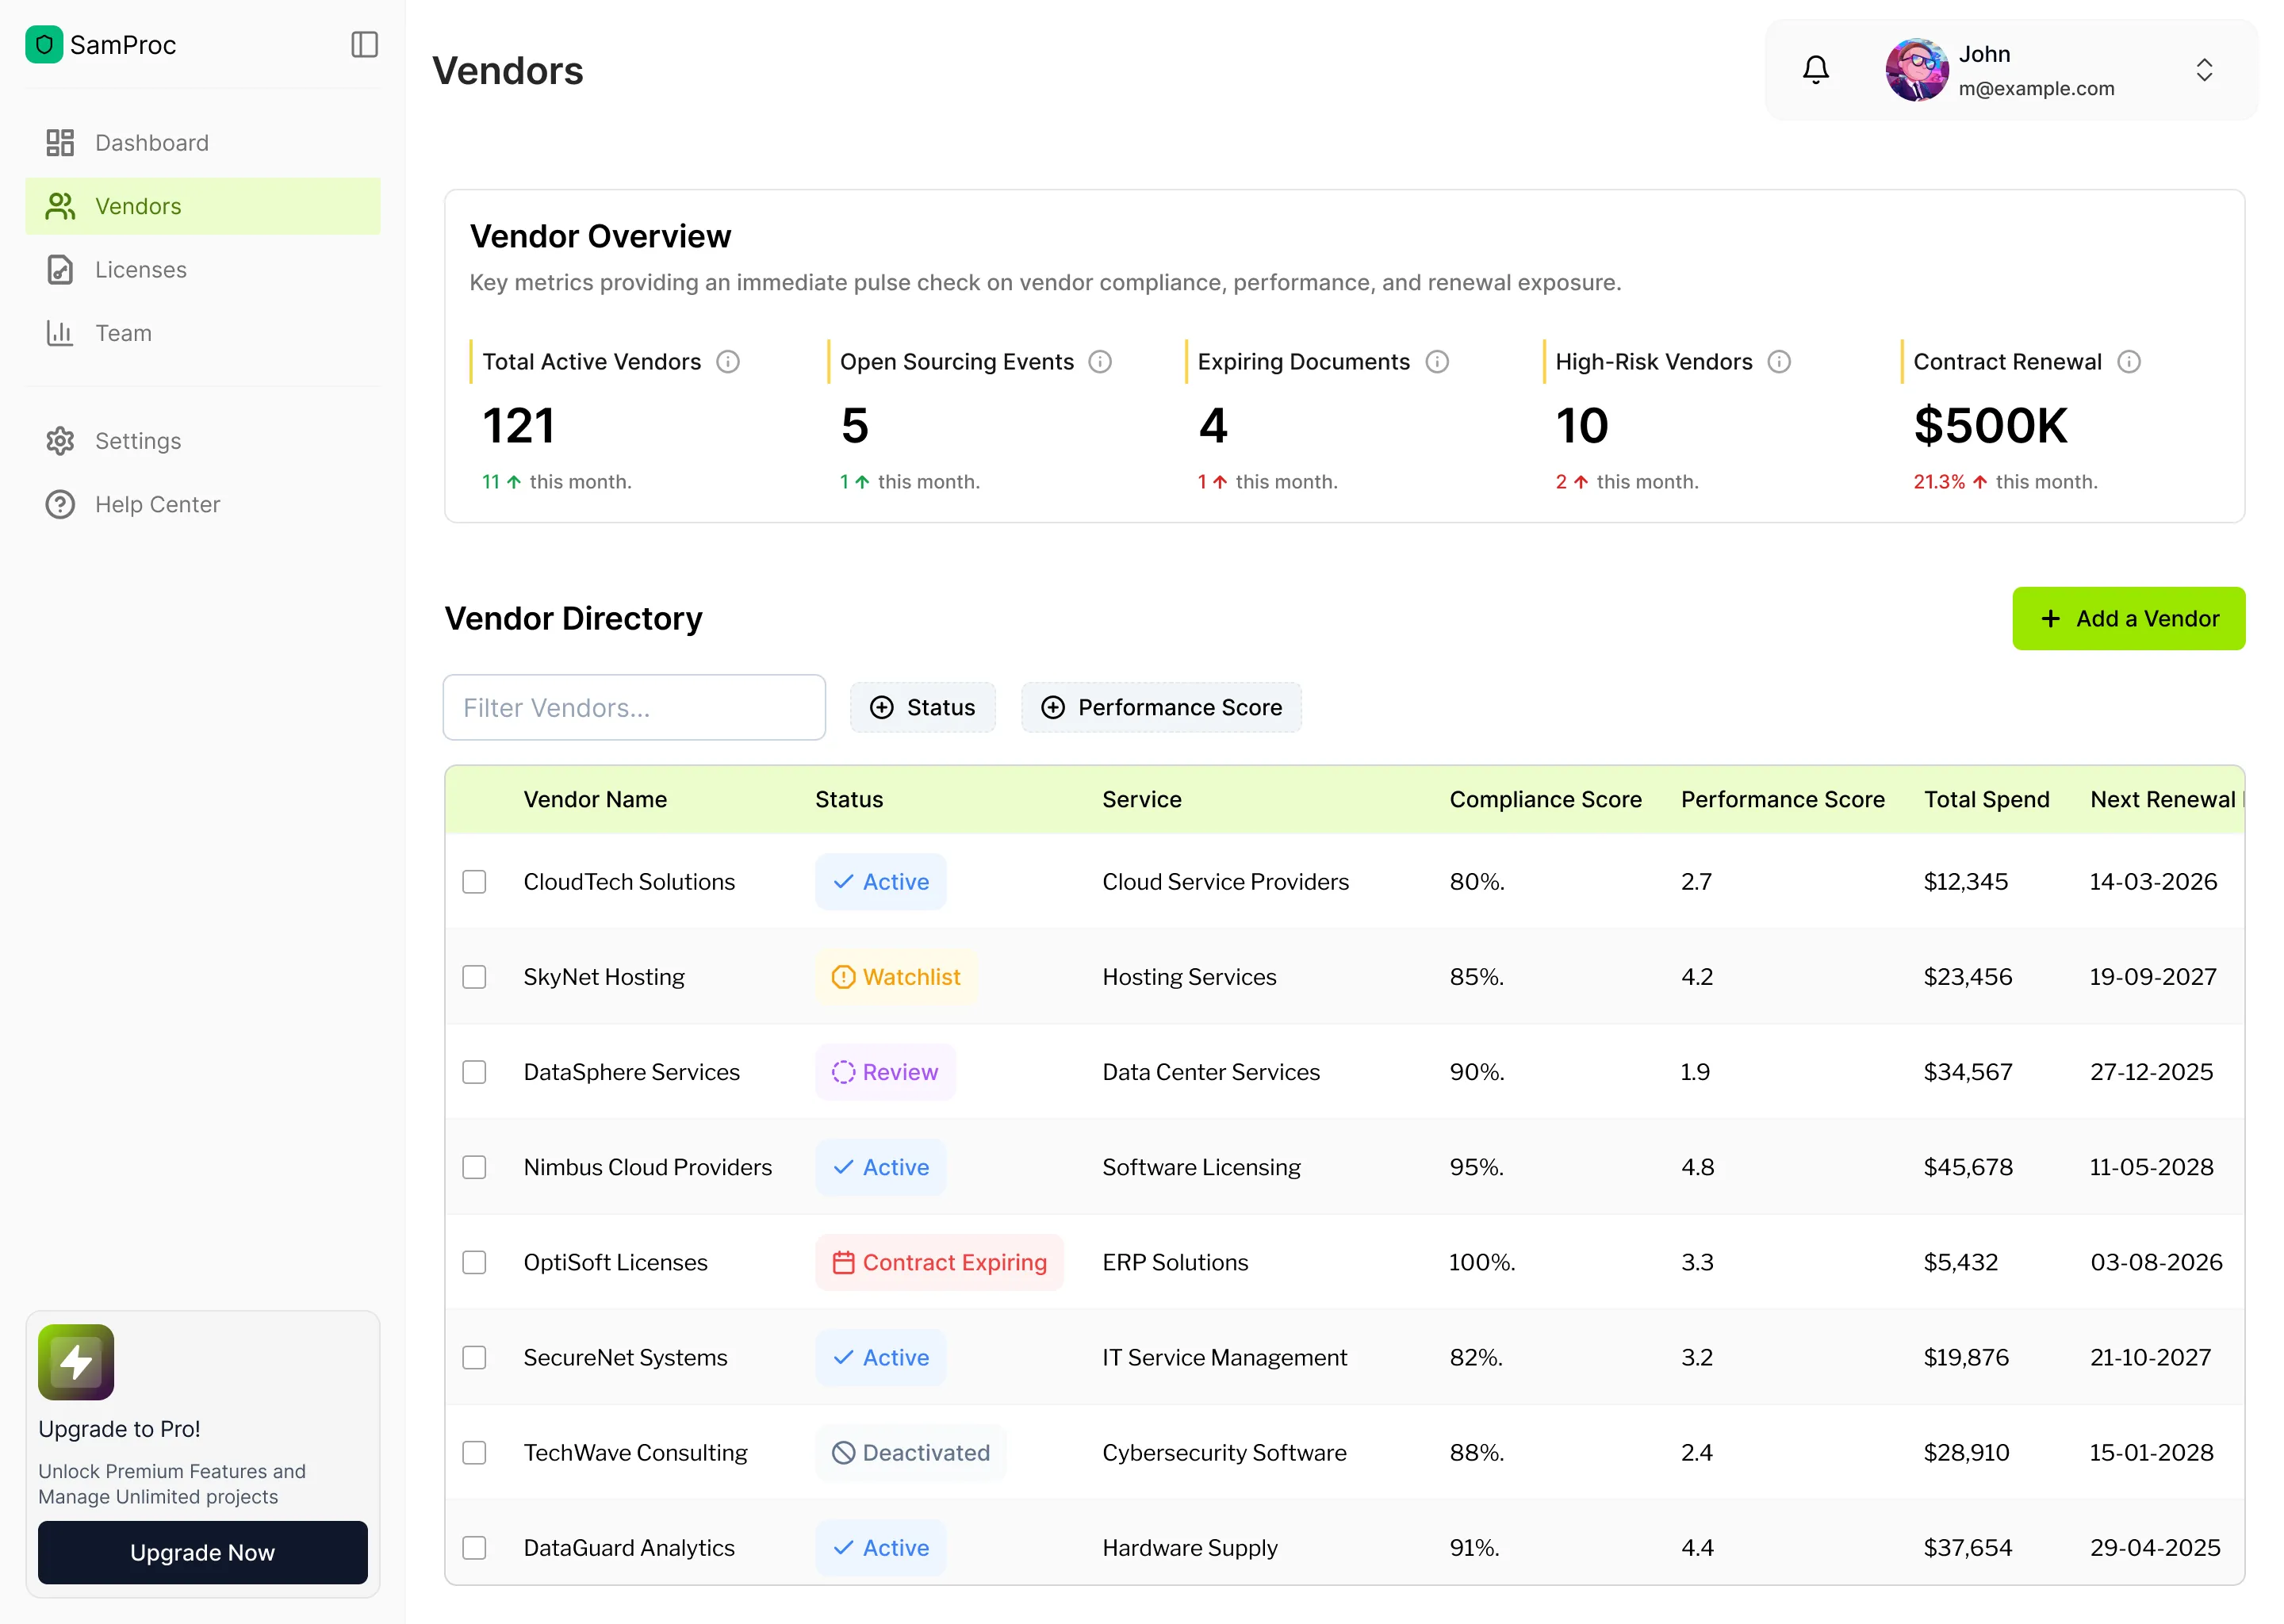The height and width of the screenshot is (1624, 2284).
Task: Check the OptiSoft Licenses row checkbox
Action: click(474, 1262)
